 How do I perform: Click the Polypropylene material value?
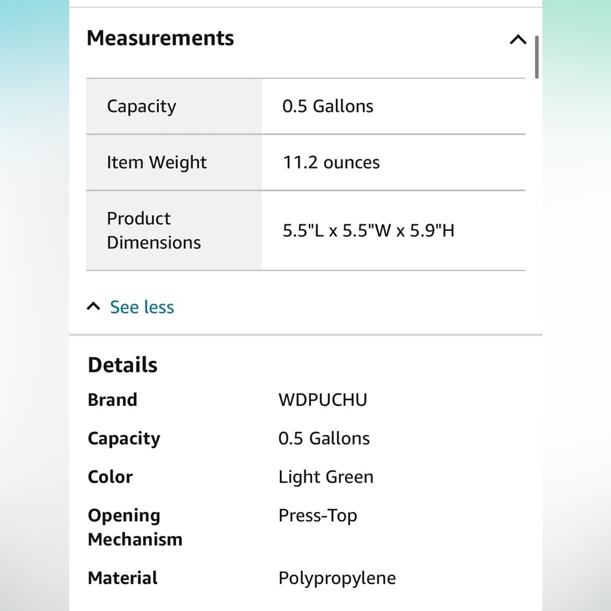coord(337,578)
